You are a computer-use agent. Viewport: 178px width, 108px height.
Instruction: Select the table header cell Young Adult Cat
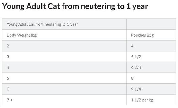click(64, 24)
